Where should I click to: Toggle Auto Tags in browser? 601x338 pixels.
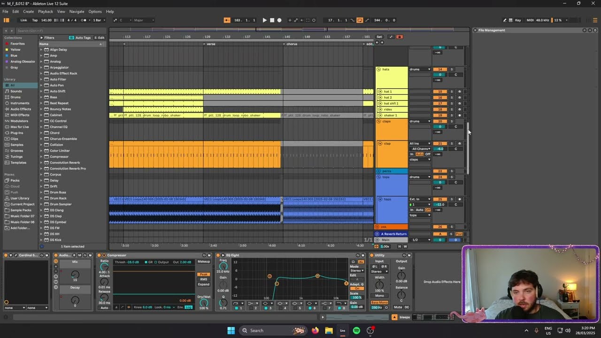point(80,38)
